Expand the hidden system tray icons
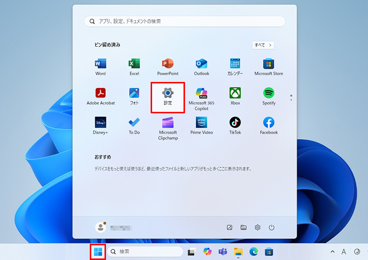This screenshot has width=368, height=260. click(332, 252)
